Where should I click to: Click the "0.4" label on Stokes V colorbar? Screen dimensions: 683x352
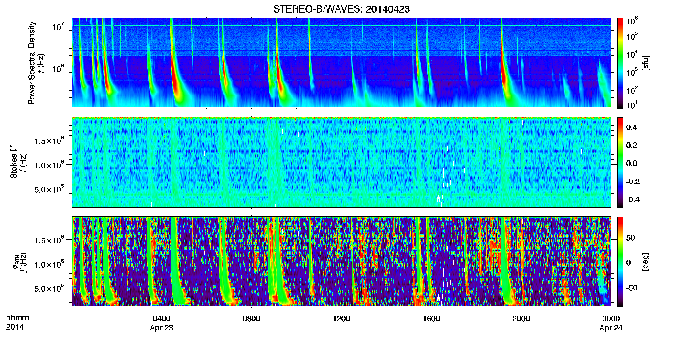632,127
